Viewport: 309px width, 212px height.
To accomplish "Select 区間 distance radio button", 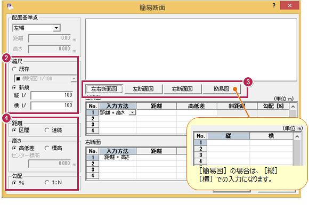I will tap(14, 130).
